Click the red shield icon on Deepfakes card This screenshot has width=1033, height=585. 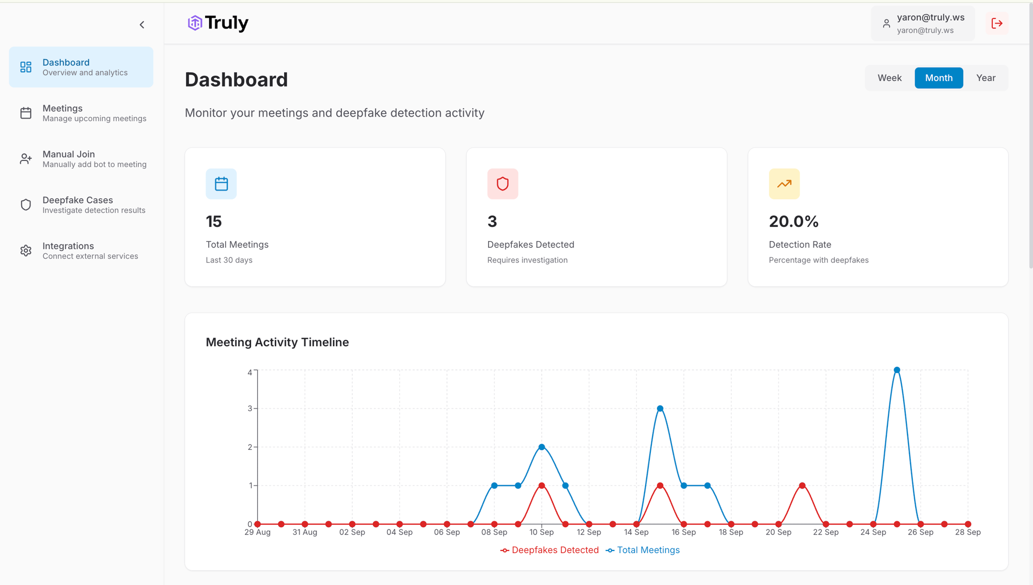[x=503, y=184]
